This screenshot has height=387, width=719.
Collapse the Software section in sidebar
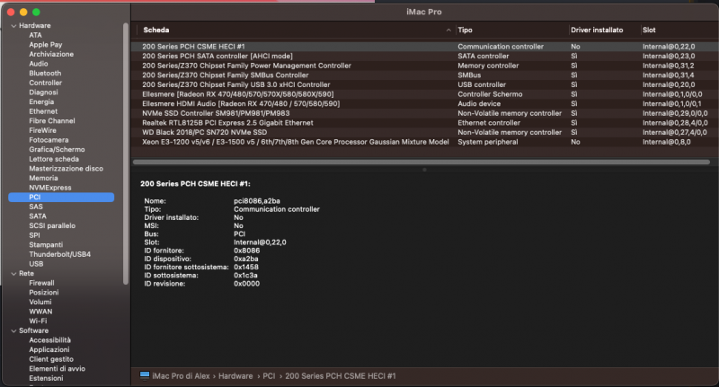[x=13, y=330]
